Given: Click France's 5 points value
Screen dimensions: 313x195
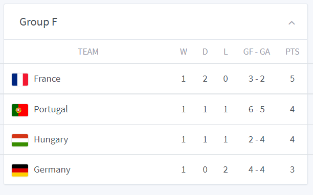Looking at the screenshot, I should (292, 79).
